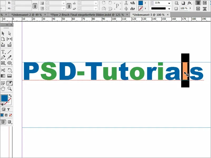Switch to *Unbenannt-3 @ 100 % tab
The width and height of the screenshot is (211, 158).
tap(148, 15)
